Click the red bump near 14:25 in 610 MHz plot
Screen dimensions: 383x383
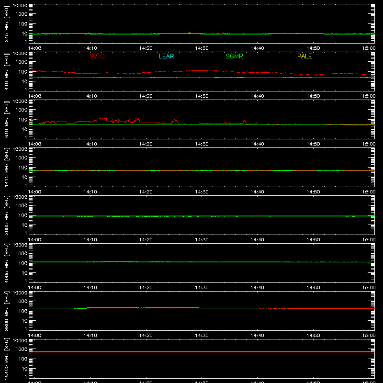(174, 121)
